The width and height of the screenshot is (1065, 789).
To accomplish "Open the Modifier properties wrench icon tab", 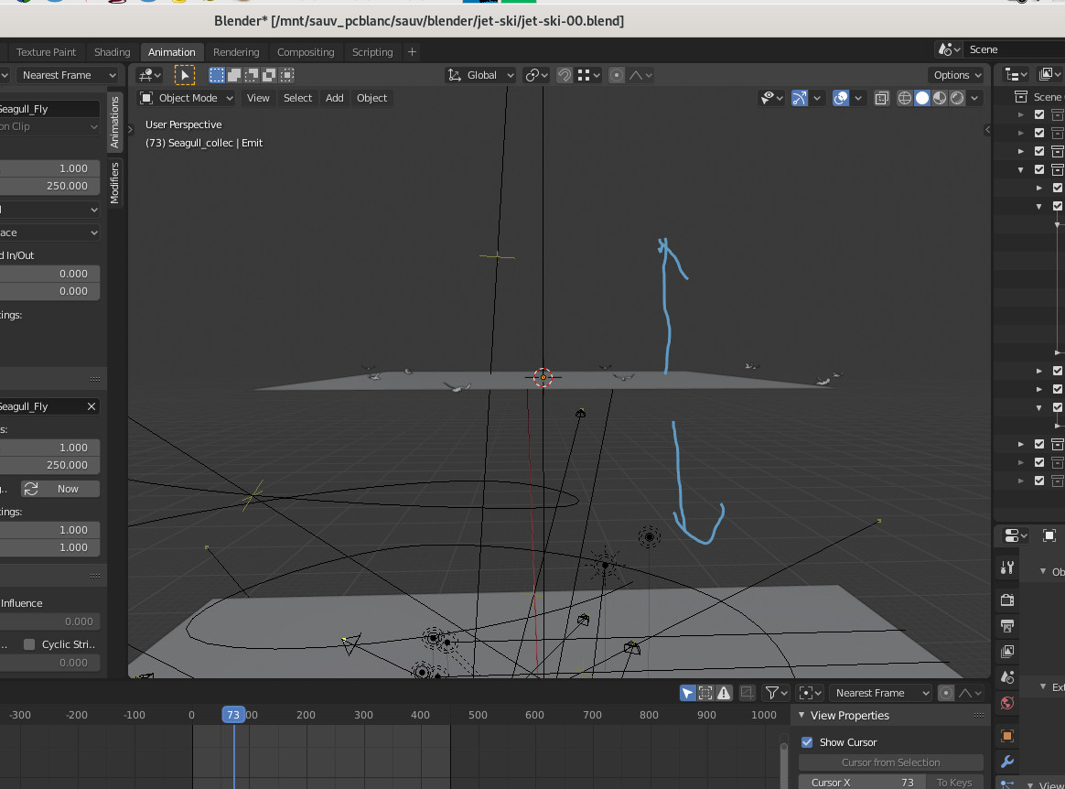I will [x=1007, y=762].
